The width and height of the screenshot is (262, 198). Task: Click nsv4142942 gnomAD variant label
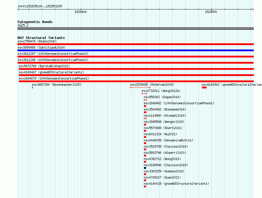point(232,85)
